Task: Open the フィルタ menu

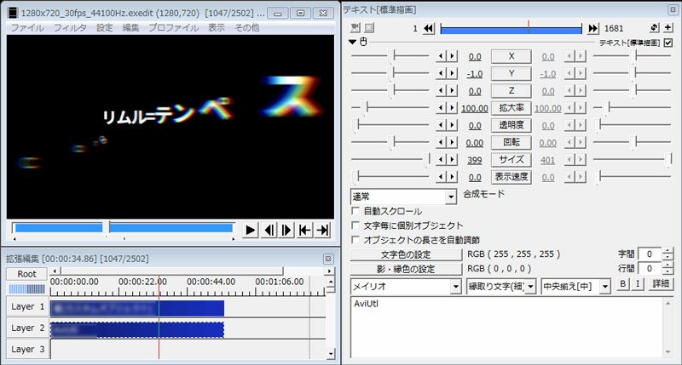Action: tap(70, 28)
